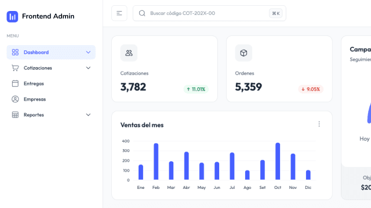Click the ⌘K shortcut badge
This screenshot has width=371, height=208.
point(276,13)
